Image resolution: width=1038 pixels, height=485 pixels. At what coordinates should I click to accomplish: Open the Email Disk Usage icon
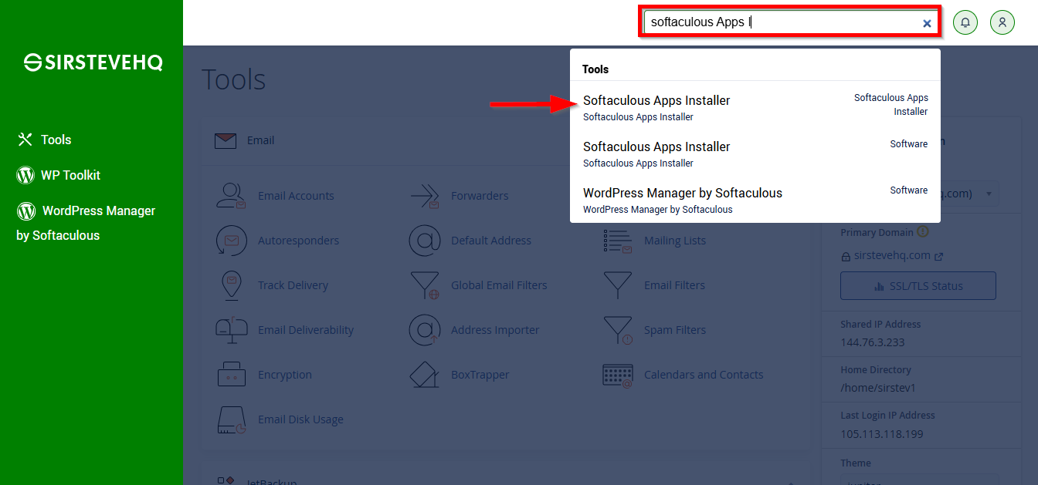point(231,419)
